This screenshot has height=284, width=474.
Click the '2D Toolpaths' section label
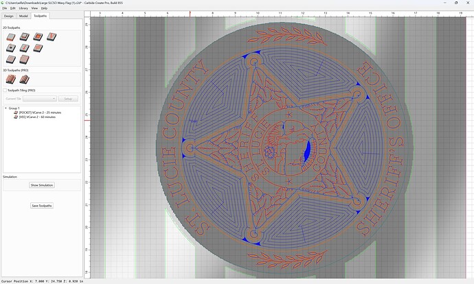pos(12,27)
